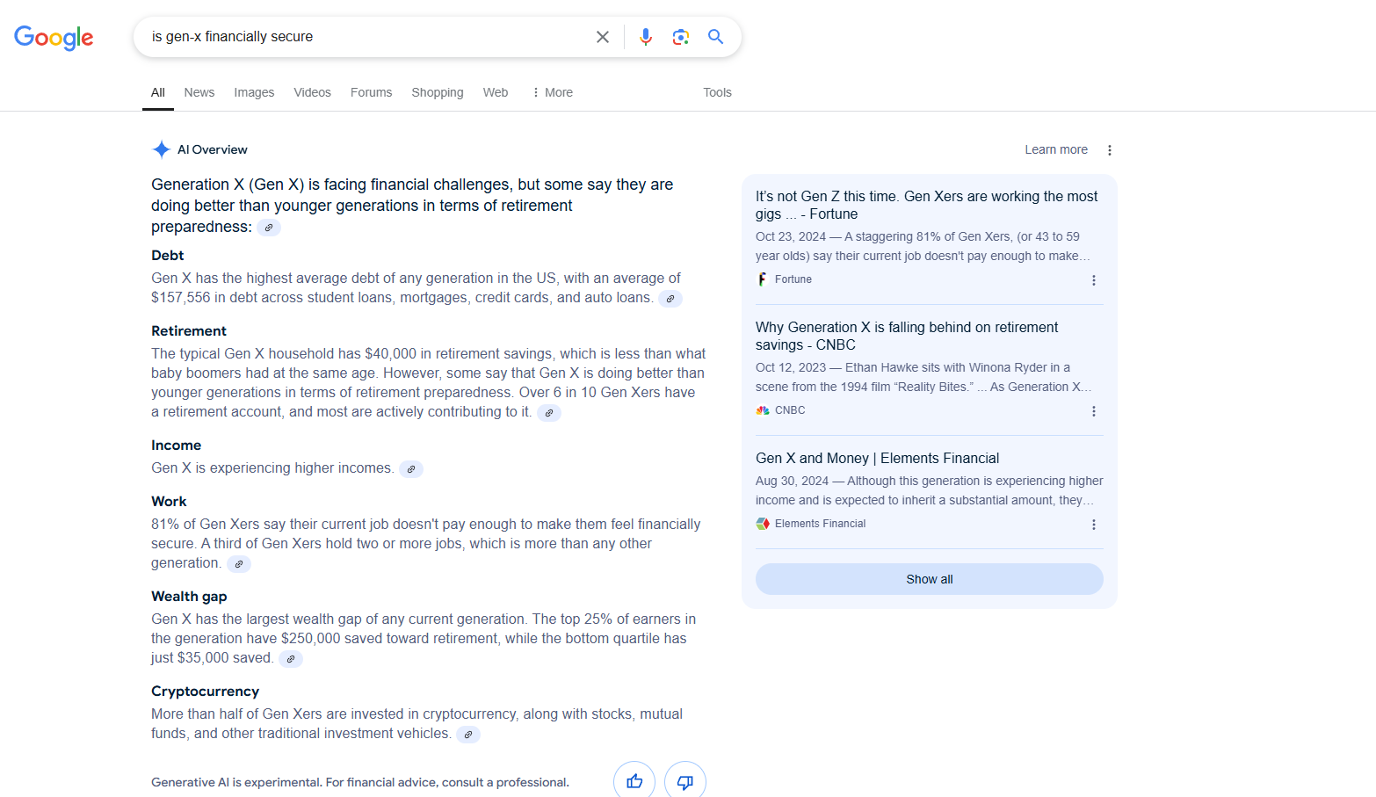The height and width of the screenshot is (797, 1376).
Task: Give thumbs down feedback on AI Overview
Action: pyautogui.click(x=685, y=781)
